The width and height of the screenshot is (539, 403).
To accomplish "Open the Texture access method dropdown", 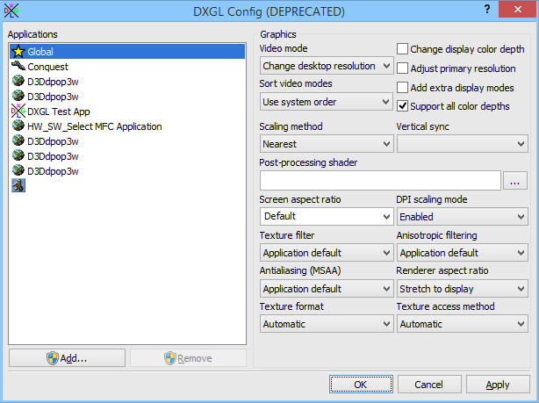I will pyautogui.click(x=463, y=324).
